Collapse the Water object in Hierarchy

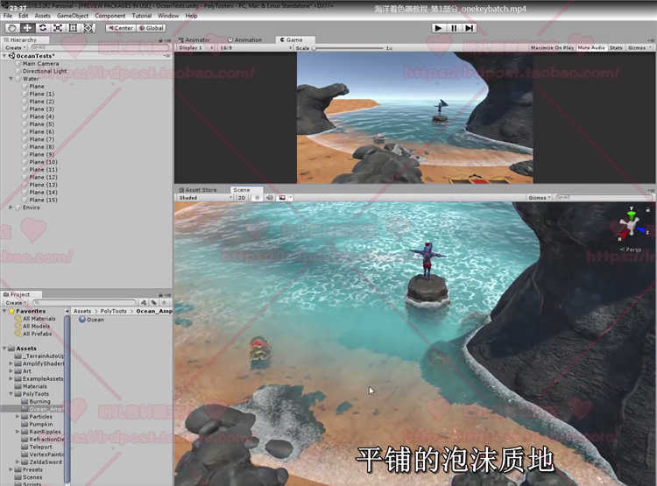point(11,79)
